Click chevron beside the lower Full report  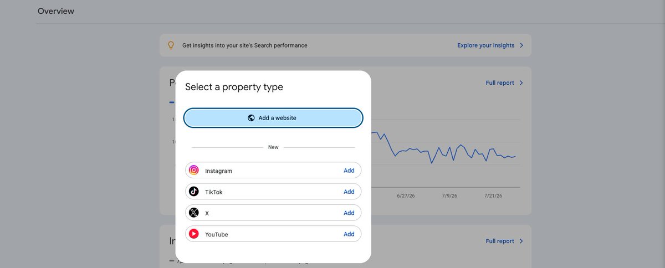point(521,241)
